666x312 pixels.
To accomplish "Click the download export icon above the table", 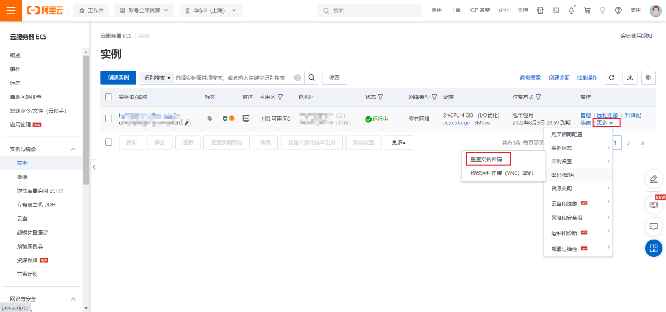I will coord(630,77).
